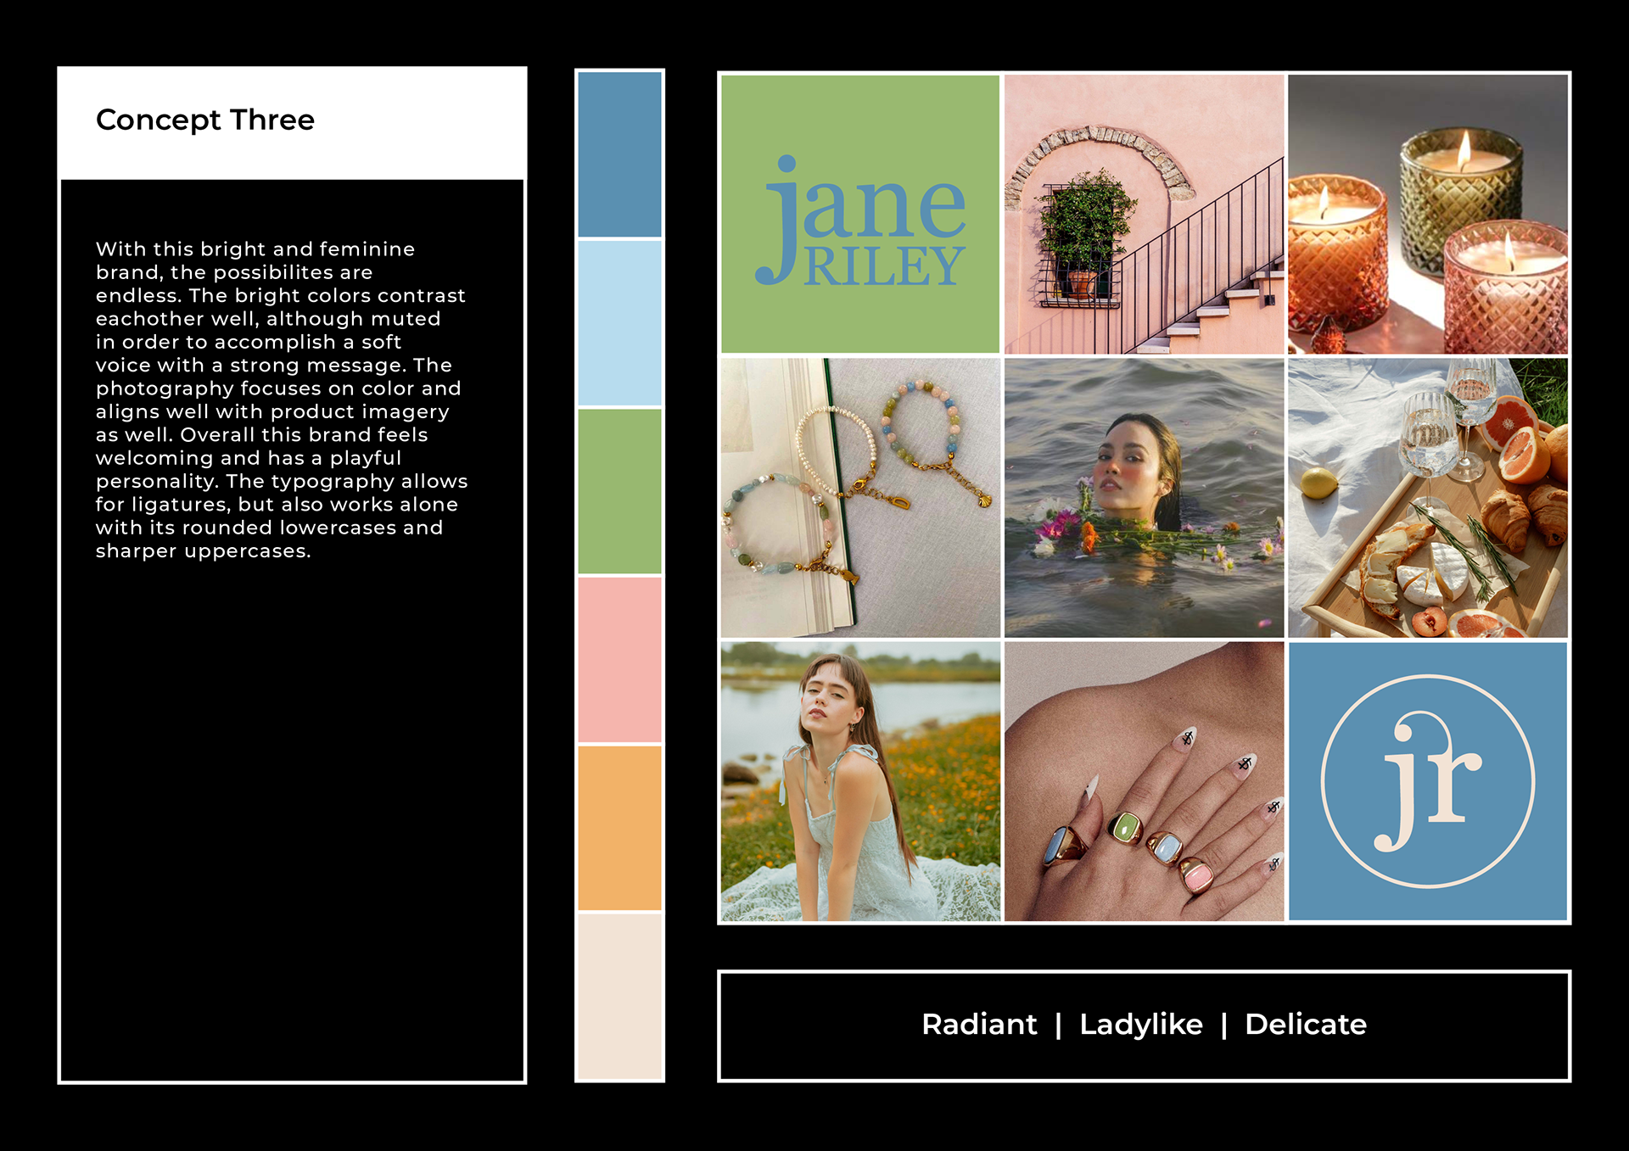The height and width of the screenshot is (1151, 1629).
Task: Select the woman in water photo
Action: click(1144, 498)
